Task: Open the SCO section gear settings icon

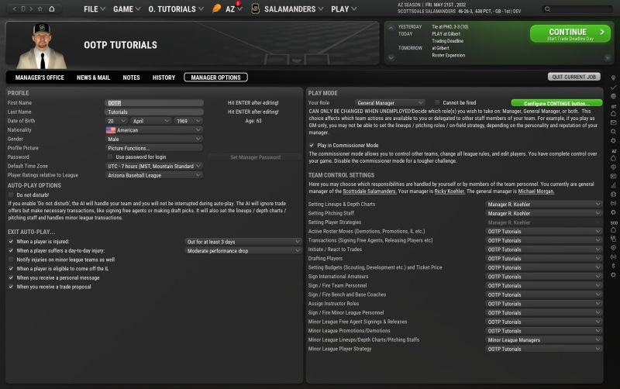Action: coord(613,275)
